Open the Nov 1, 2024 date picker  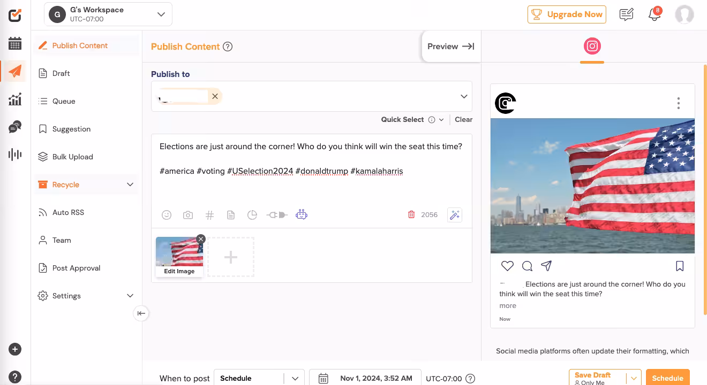[x=365, y=378]
